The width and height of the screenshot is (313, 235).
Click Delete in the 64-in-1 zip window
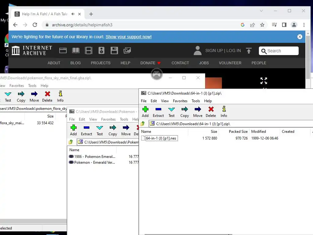(211, 112)
